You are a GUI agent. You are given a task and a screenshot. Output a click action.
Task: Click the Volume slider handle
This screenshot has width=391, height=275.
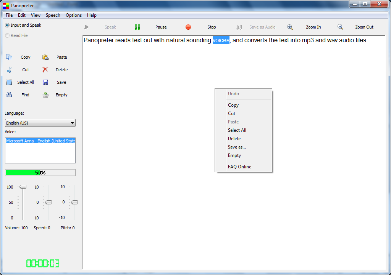(23, 187)
